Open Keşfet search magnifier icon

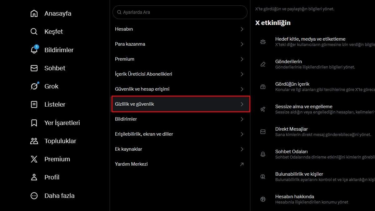click(34, 32)
